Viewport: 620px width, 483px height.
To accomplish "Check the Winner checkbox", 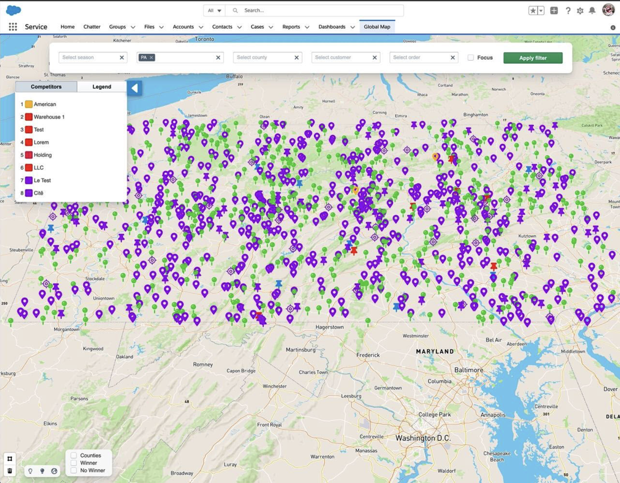I will 74,463.
